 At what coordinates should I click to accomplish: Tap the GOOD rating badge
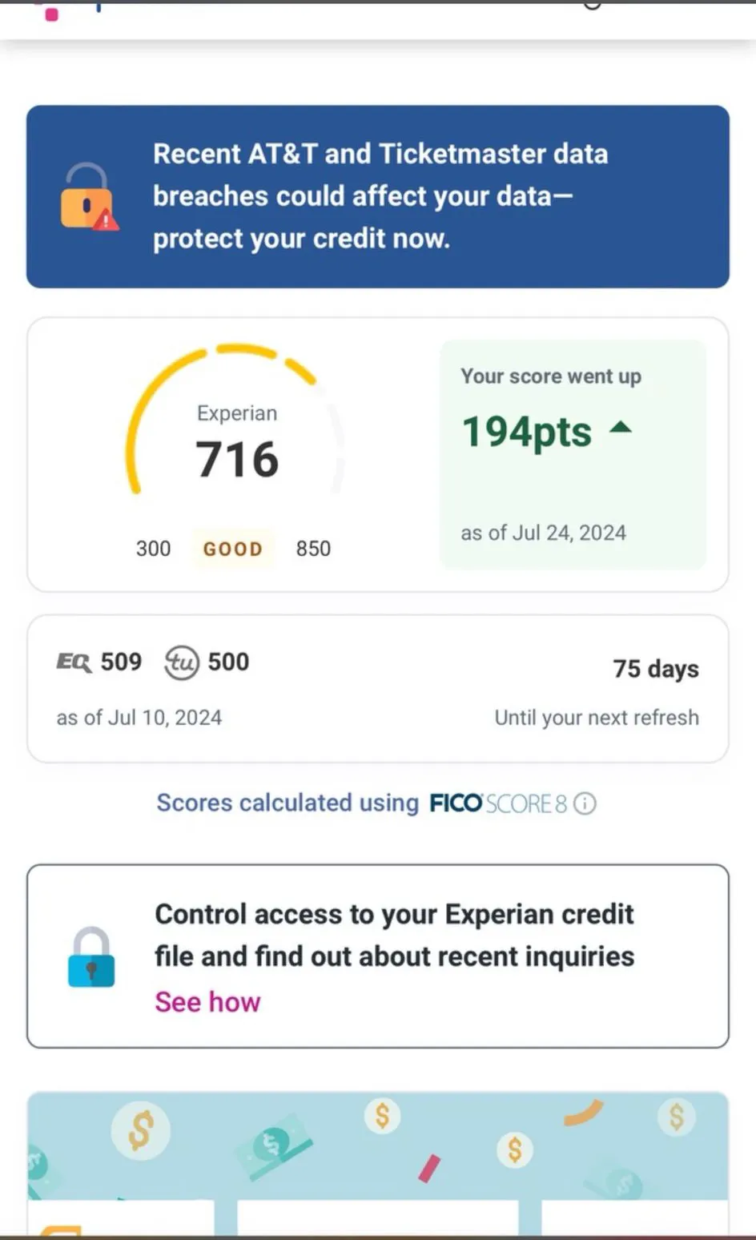(232, 549)
